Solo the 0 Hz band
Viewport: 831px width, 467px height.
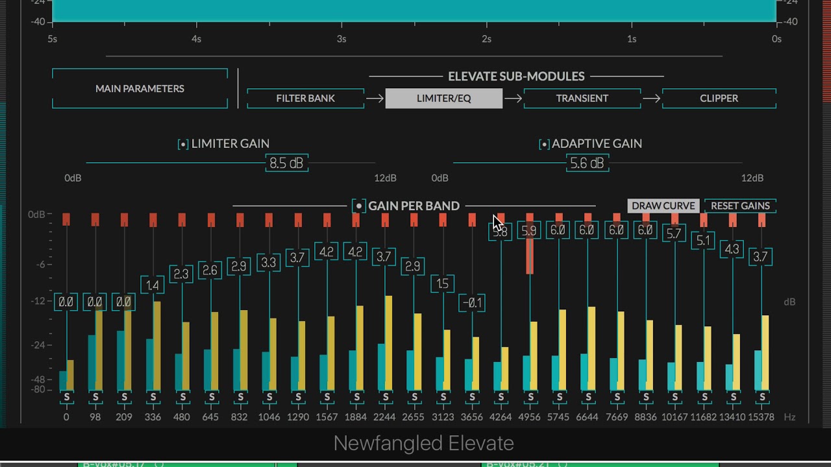[x=66, y=397]
